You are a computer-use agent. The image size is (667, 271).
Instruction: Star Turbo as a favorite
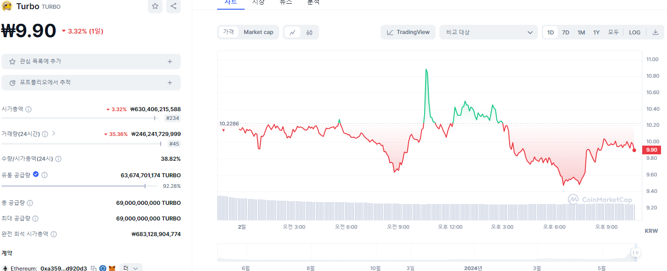point(155,6)
